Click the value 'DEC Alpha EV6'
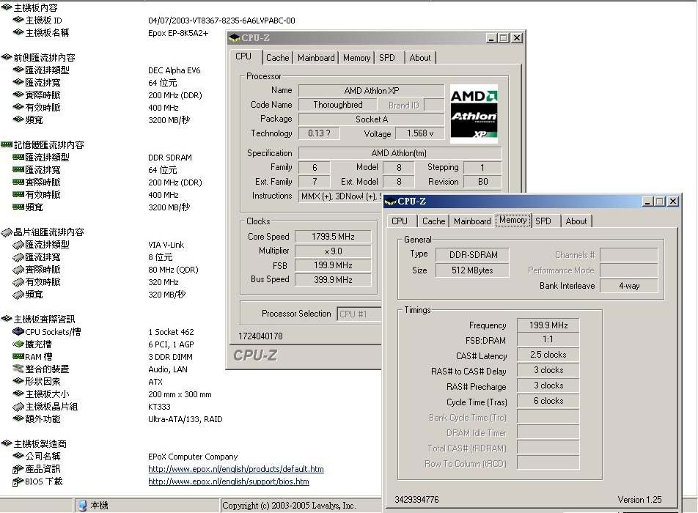 [174, 70]
